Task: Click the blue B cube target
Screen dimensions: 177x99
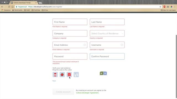Action: [x=105, y=73]
